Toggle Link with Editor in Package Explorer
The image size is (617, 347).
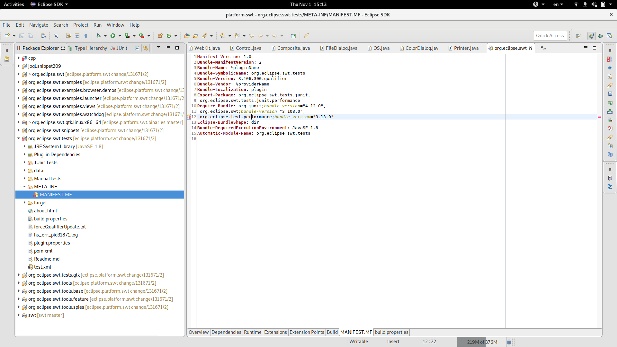(146, 48)
